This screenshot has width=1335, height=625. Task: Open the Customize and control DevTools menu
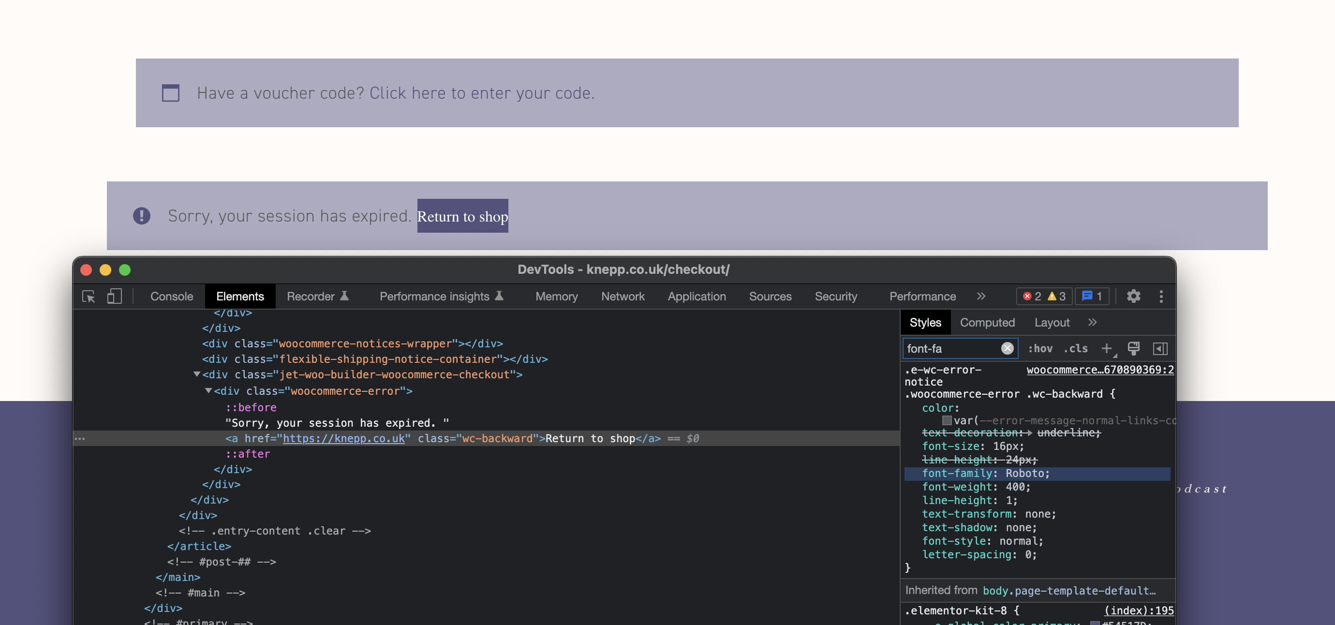pyautogui.click(x=1161, y=297)
